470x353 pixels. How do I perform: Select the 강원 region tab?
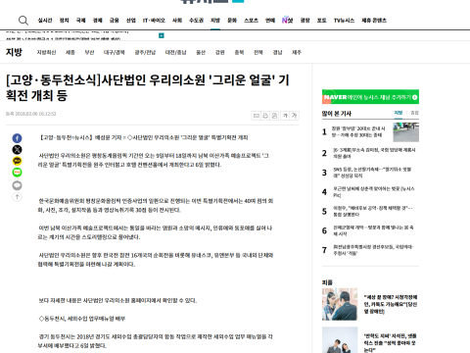pos(220,52)
